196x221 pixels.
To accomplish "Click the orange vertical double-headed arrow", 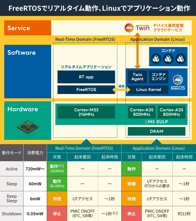I will click(x=137, y=51).
